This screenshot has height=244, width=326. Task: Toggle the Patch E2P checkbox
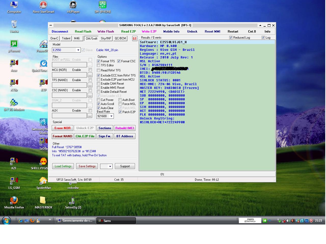(x=120, y=112)
